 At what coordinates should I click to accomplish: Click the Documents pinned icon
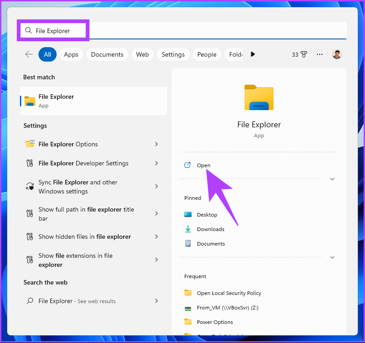point(188,244)
